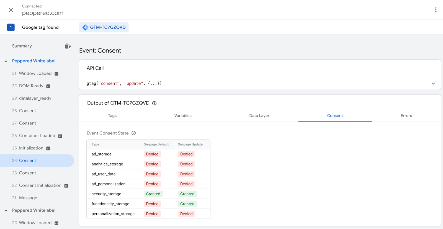
Task: Switch to the Errors tab
Action: point(406,116)
